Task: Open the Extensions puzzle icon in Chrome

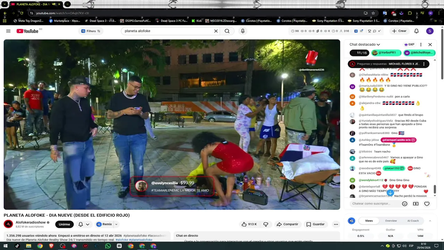Action: click(x=410, y=13)
